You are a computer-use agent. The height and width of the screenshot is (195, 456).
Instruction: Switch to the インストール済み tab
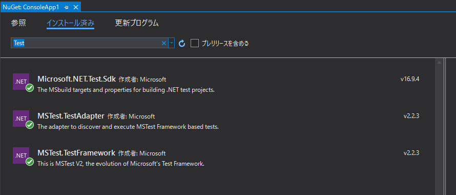(x=70, y=23)
